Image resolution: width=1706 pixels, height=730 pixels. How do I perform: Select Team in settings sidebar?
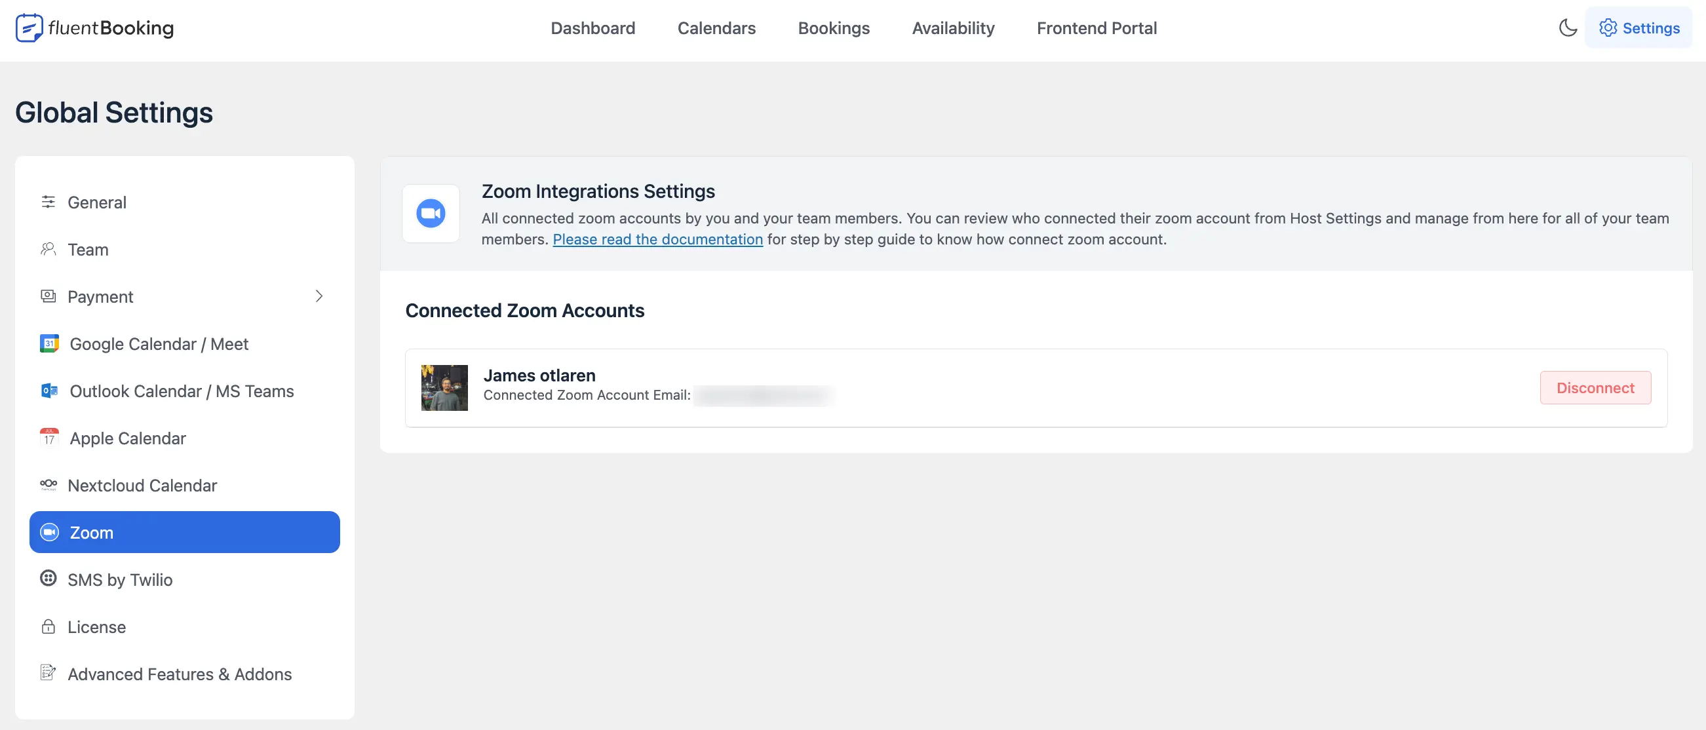(x=185, y=249)
